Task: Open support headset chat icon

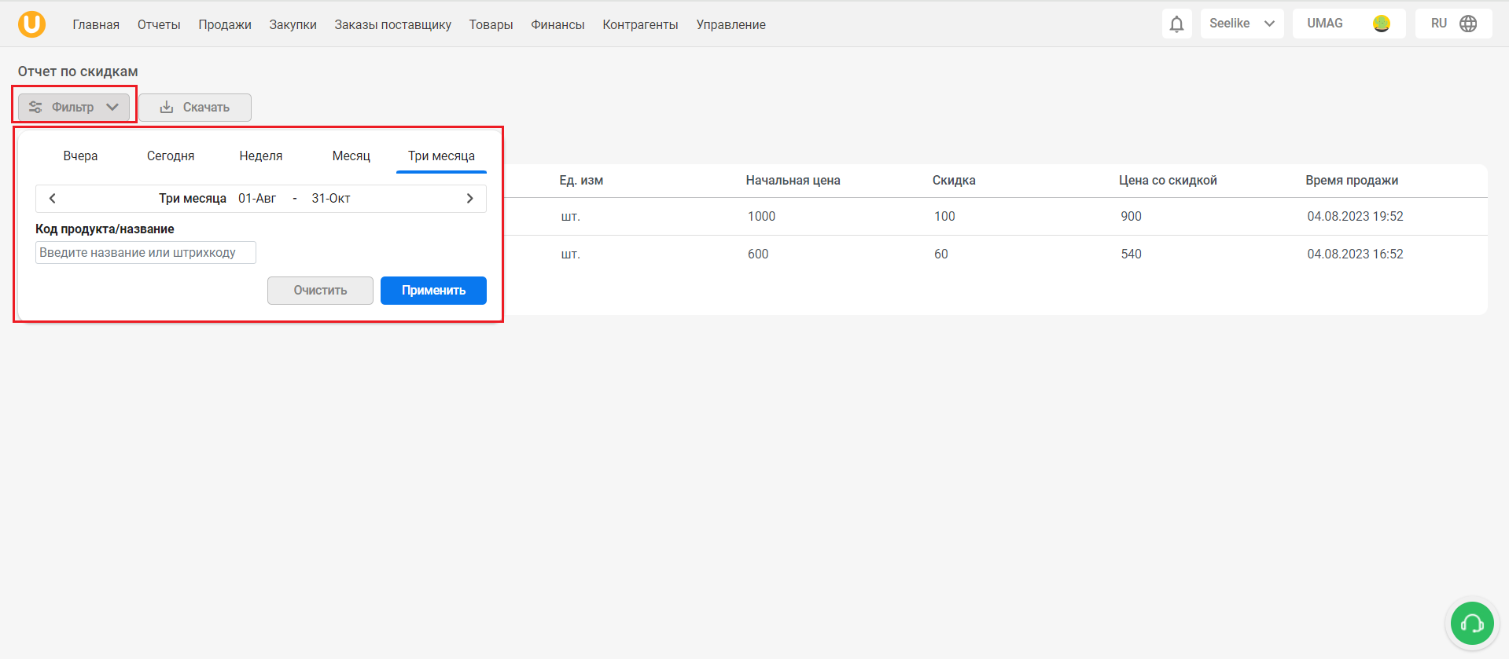Action: (1472, 623)
